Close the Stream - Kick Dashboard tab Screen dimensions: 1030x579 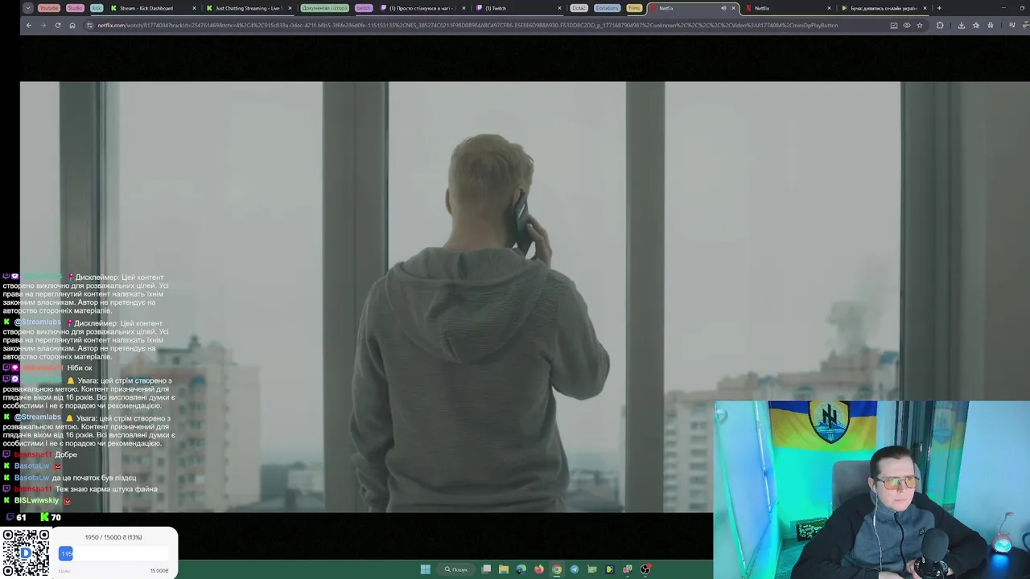click(194, 8)
